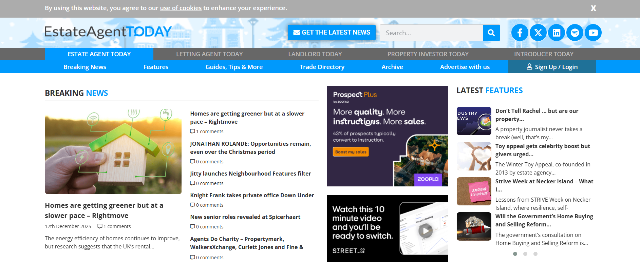
Task: Open the Facebook social icon
Action: [520, 33]
